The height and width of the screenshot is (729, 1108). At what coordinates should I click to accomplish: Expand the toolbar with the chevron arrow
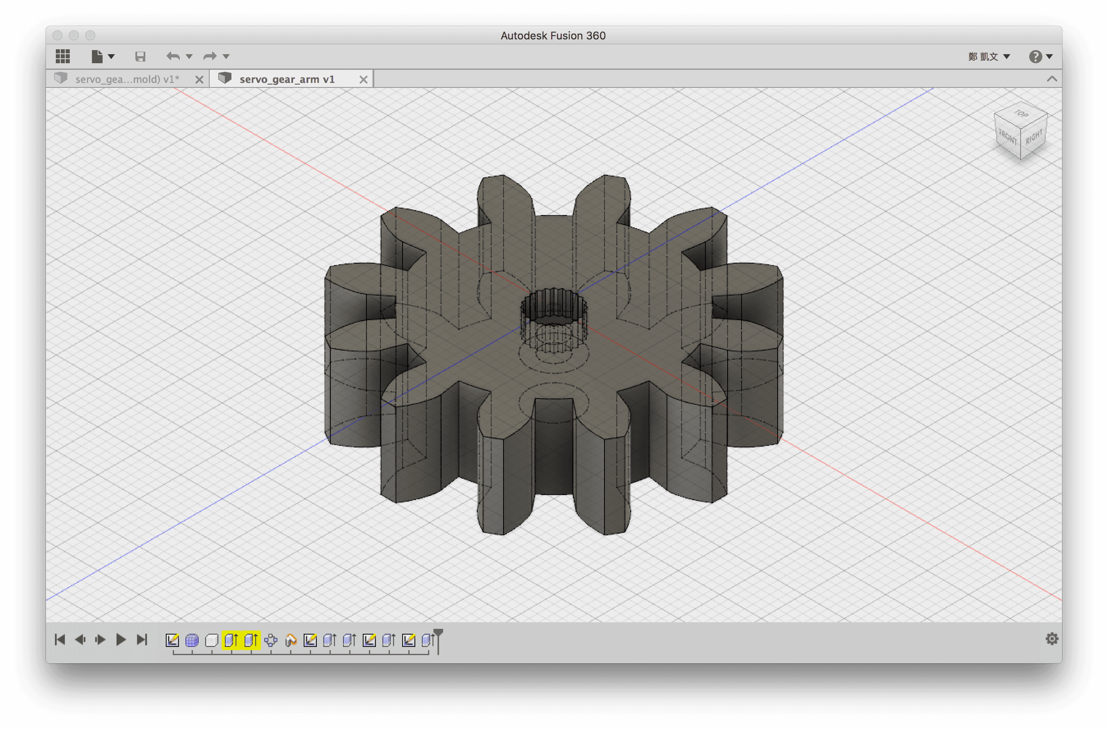tap(1052, 79)
